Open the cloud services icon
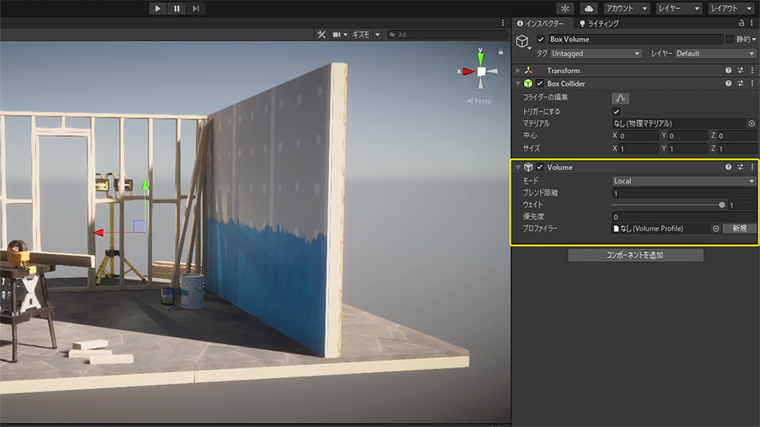Image resolution: width=760 pixels, height=427 pixels. [588, 8]
